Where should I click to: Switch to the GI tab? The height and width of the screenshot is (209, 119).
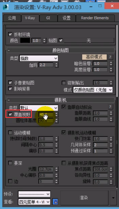pos(48,18)
